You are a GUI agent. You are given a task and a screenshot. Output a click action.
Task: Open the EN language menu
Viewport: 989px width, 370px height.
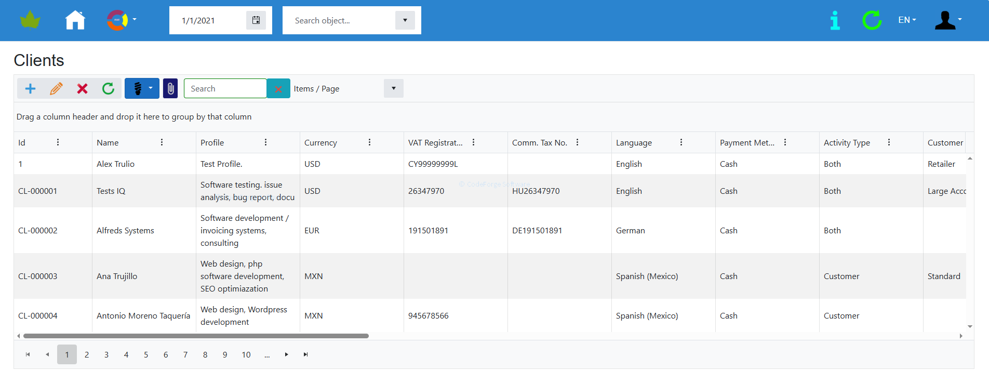[907, 20]
